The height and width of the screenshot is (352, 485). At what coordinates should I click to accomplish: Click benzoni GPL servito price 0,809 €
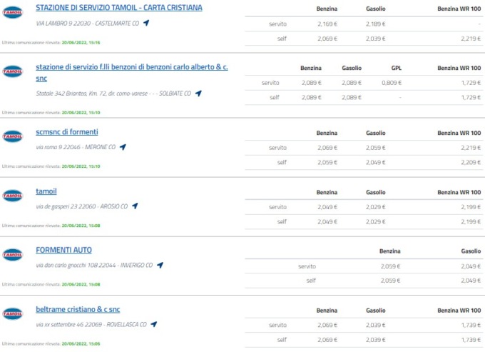pyautogui.click(x=392, y=83)
